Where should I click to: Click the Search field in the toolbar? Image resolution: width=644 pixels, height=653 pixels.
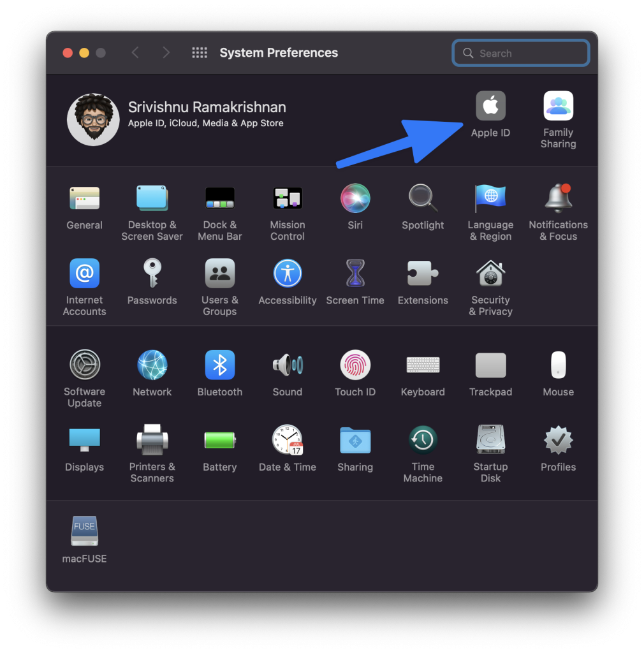pos(520,53)
